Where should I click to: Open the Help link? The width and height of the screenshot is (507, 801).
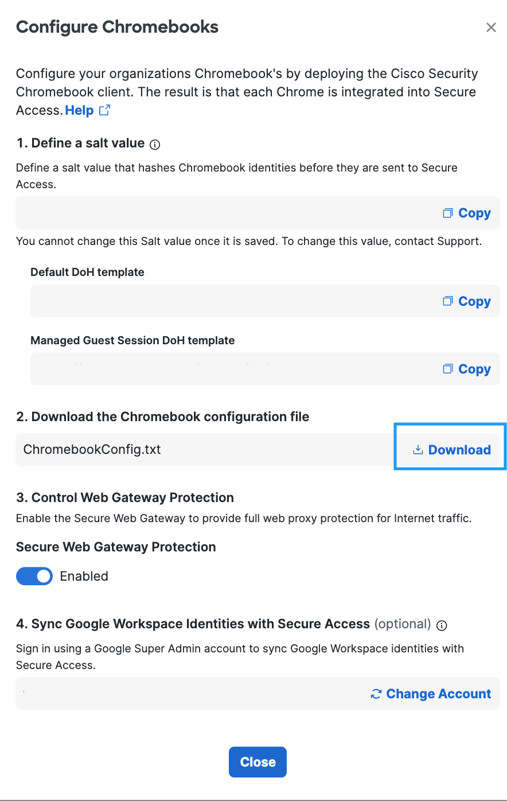[x=79, y=110]
